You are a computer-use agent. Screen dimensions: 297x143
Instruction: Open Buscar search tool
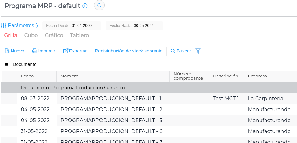(181, 51)
